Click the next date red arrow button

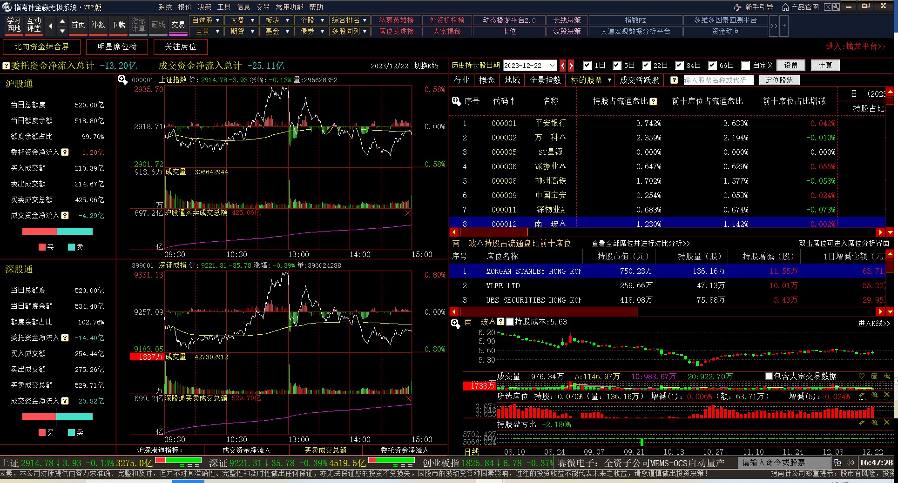(571, 66)
